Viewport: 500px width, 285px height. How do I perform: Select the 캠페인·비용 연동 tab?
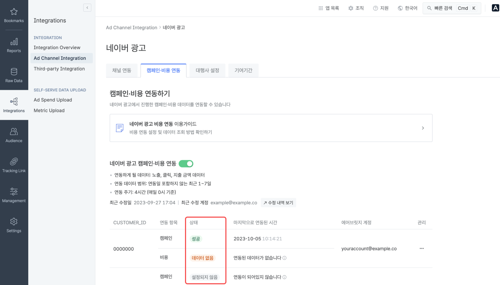click(164, 71)
